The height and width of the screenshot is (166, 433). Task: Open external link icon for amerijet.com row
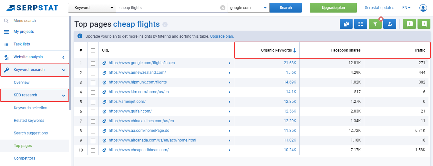104,102
